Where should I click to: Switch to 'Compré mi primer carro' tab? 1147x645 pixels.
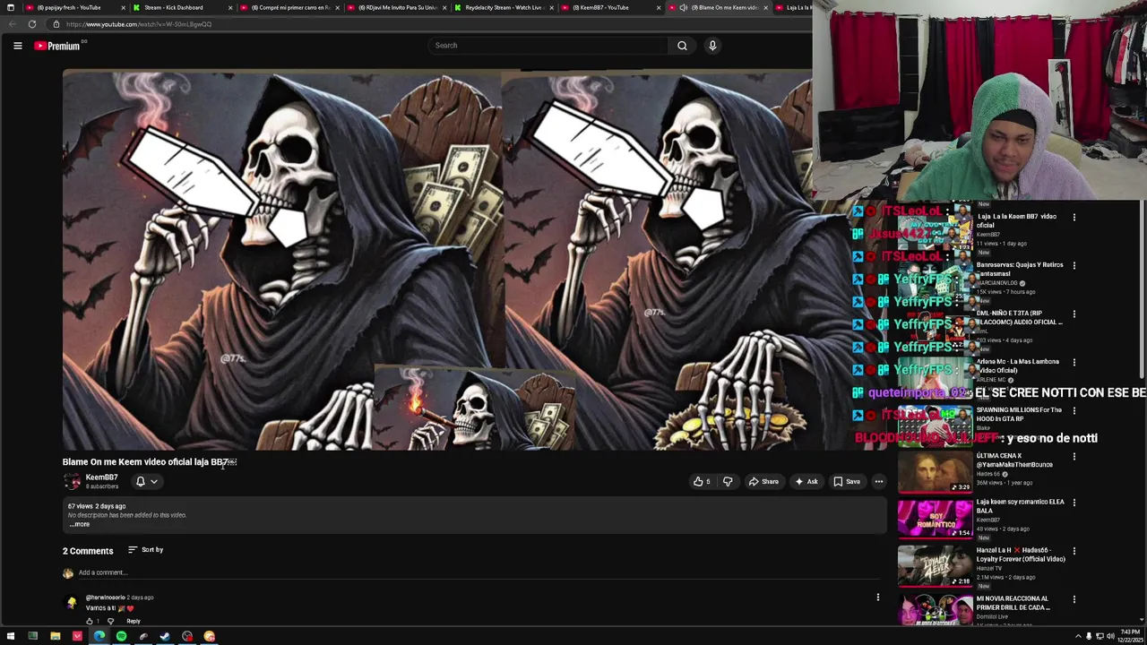(x=289, y=7)
